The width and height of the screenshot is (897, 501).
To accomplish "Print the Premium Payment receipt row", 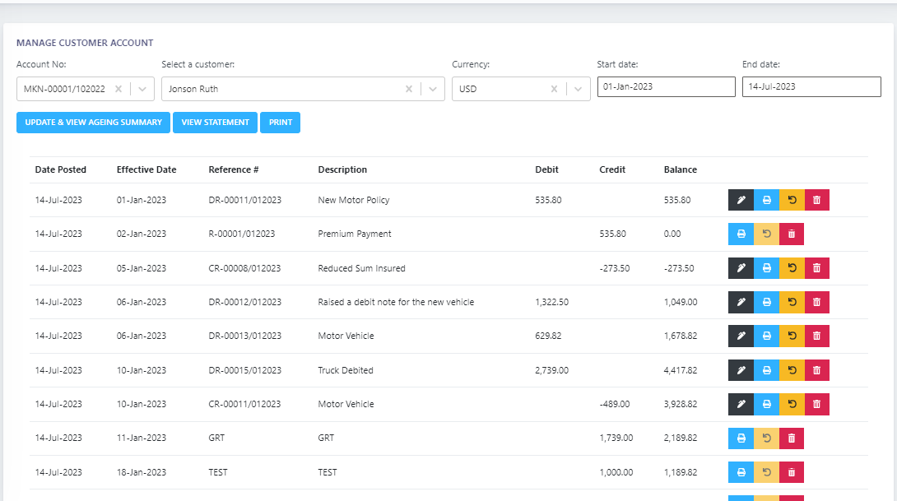I will 741,234.
